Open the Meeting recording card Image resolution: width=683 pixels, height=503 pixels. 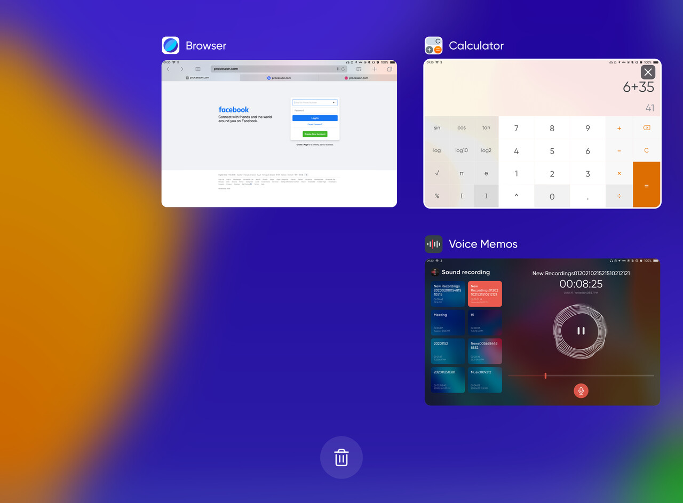point(448,323)
